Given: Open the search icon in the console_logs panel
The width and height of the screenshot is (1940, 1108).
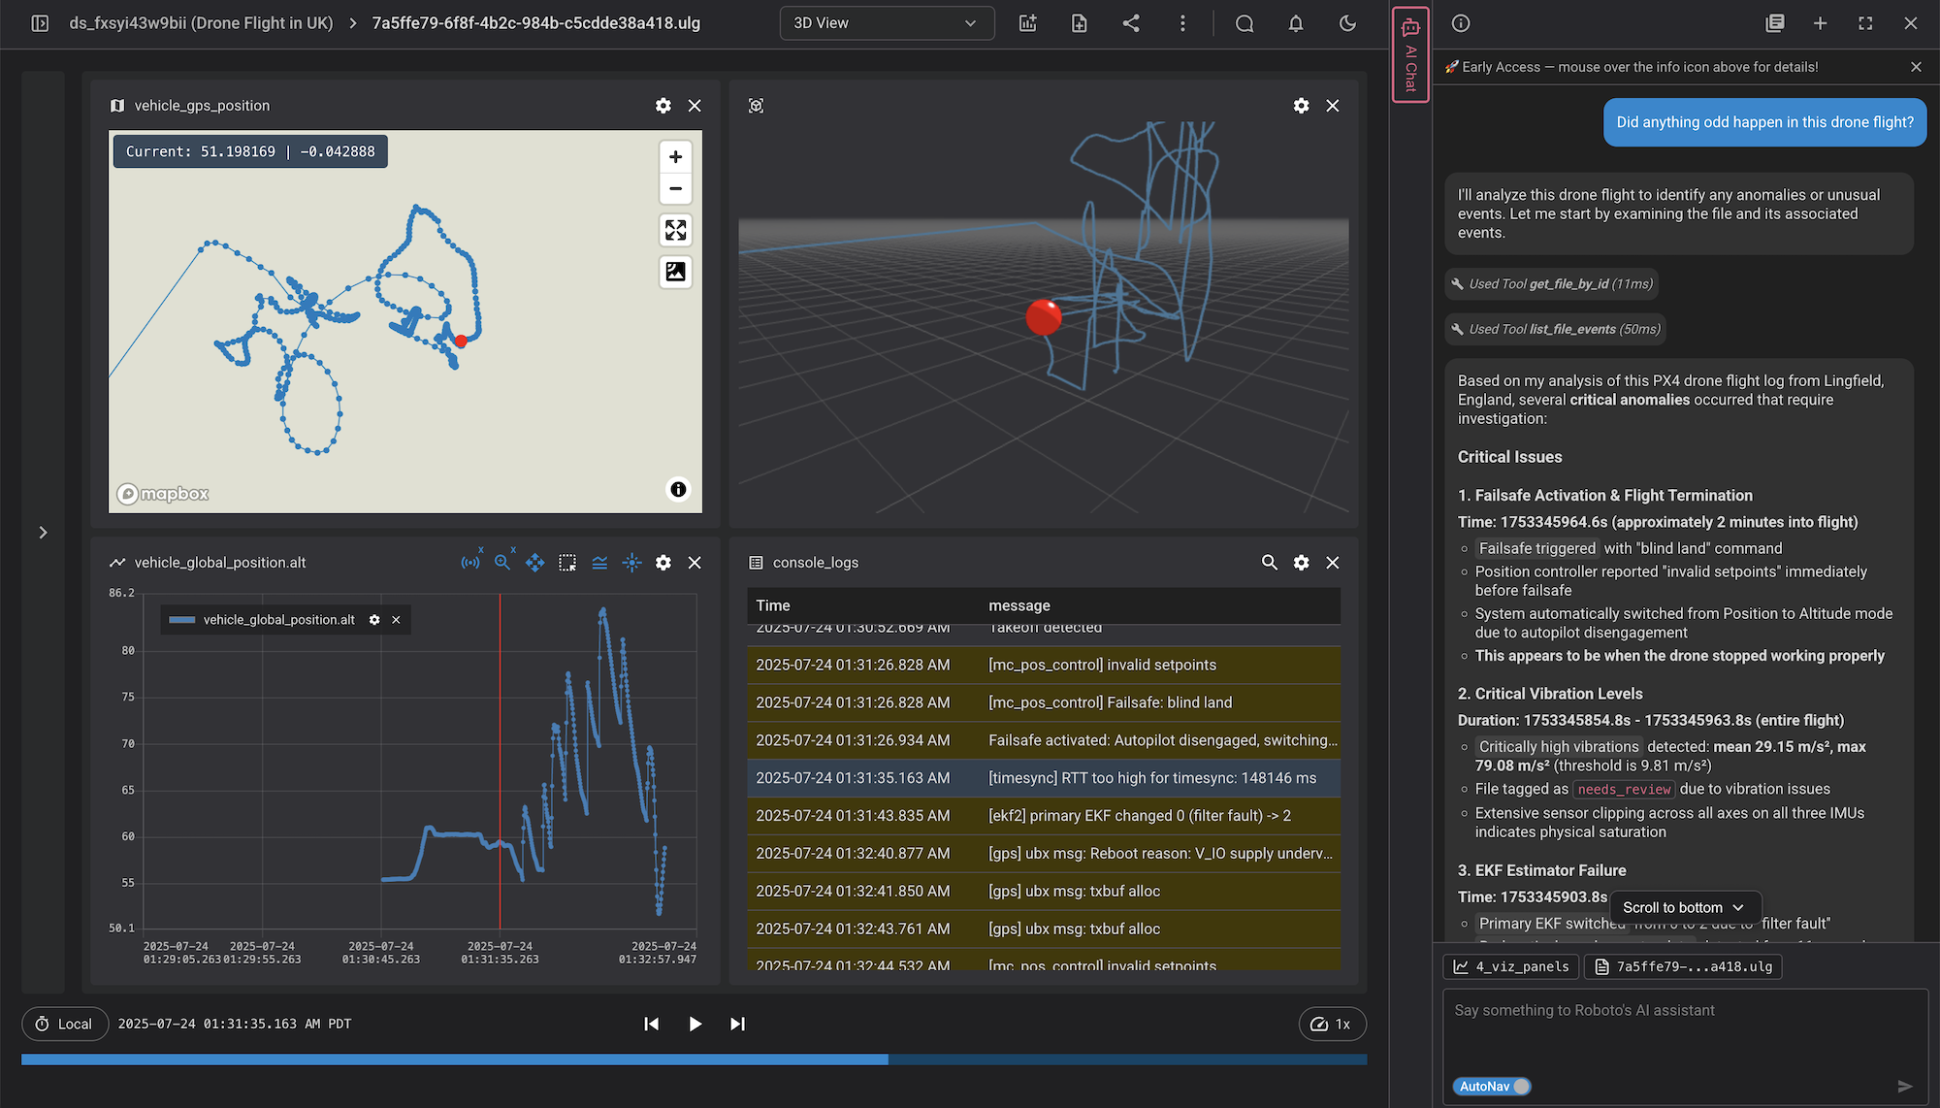Looking at the screenshot, I should coord(1269,563).
